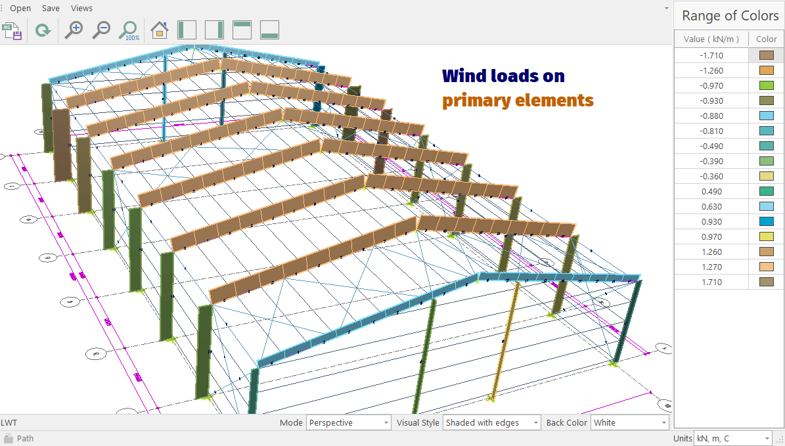Screen dimensions: 785x446
Task: Switch to the bottom view
Action: click(269, 30)
